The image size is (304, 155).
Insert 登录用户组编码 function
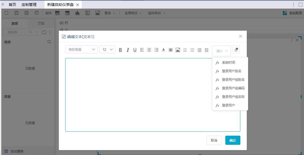tap(230, 88)
